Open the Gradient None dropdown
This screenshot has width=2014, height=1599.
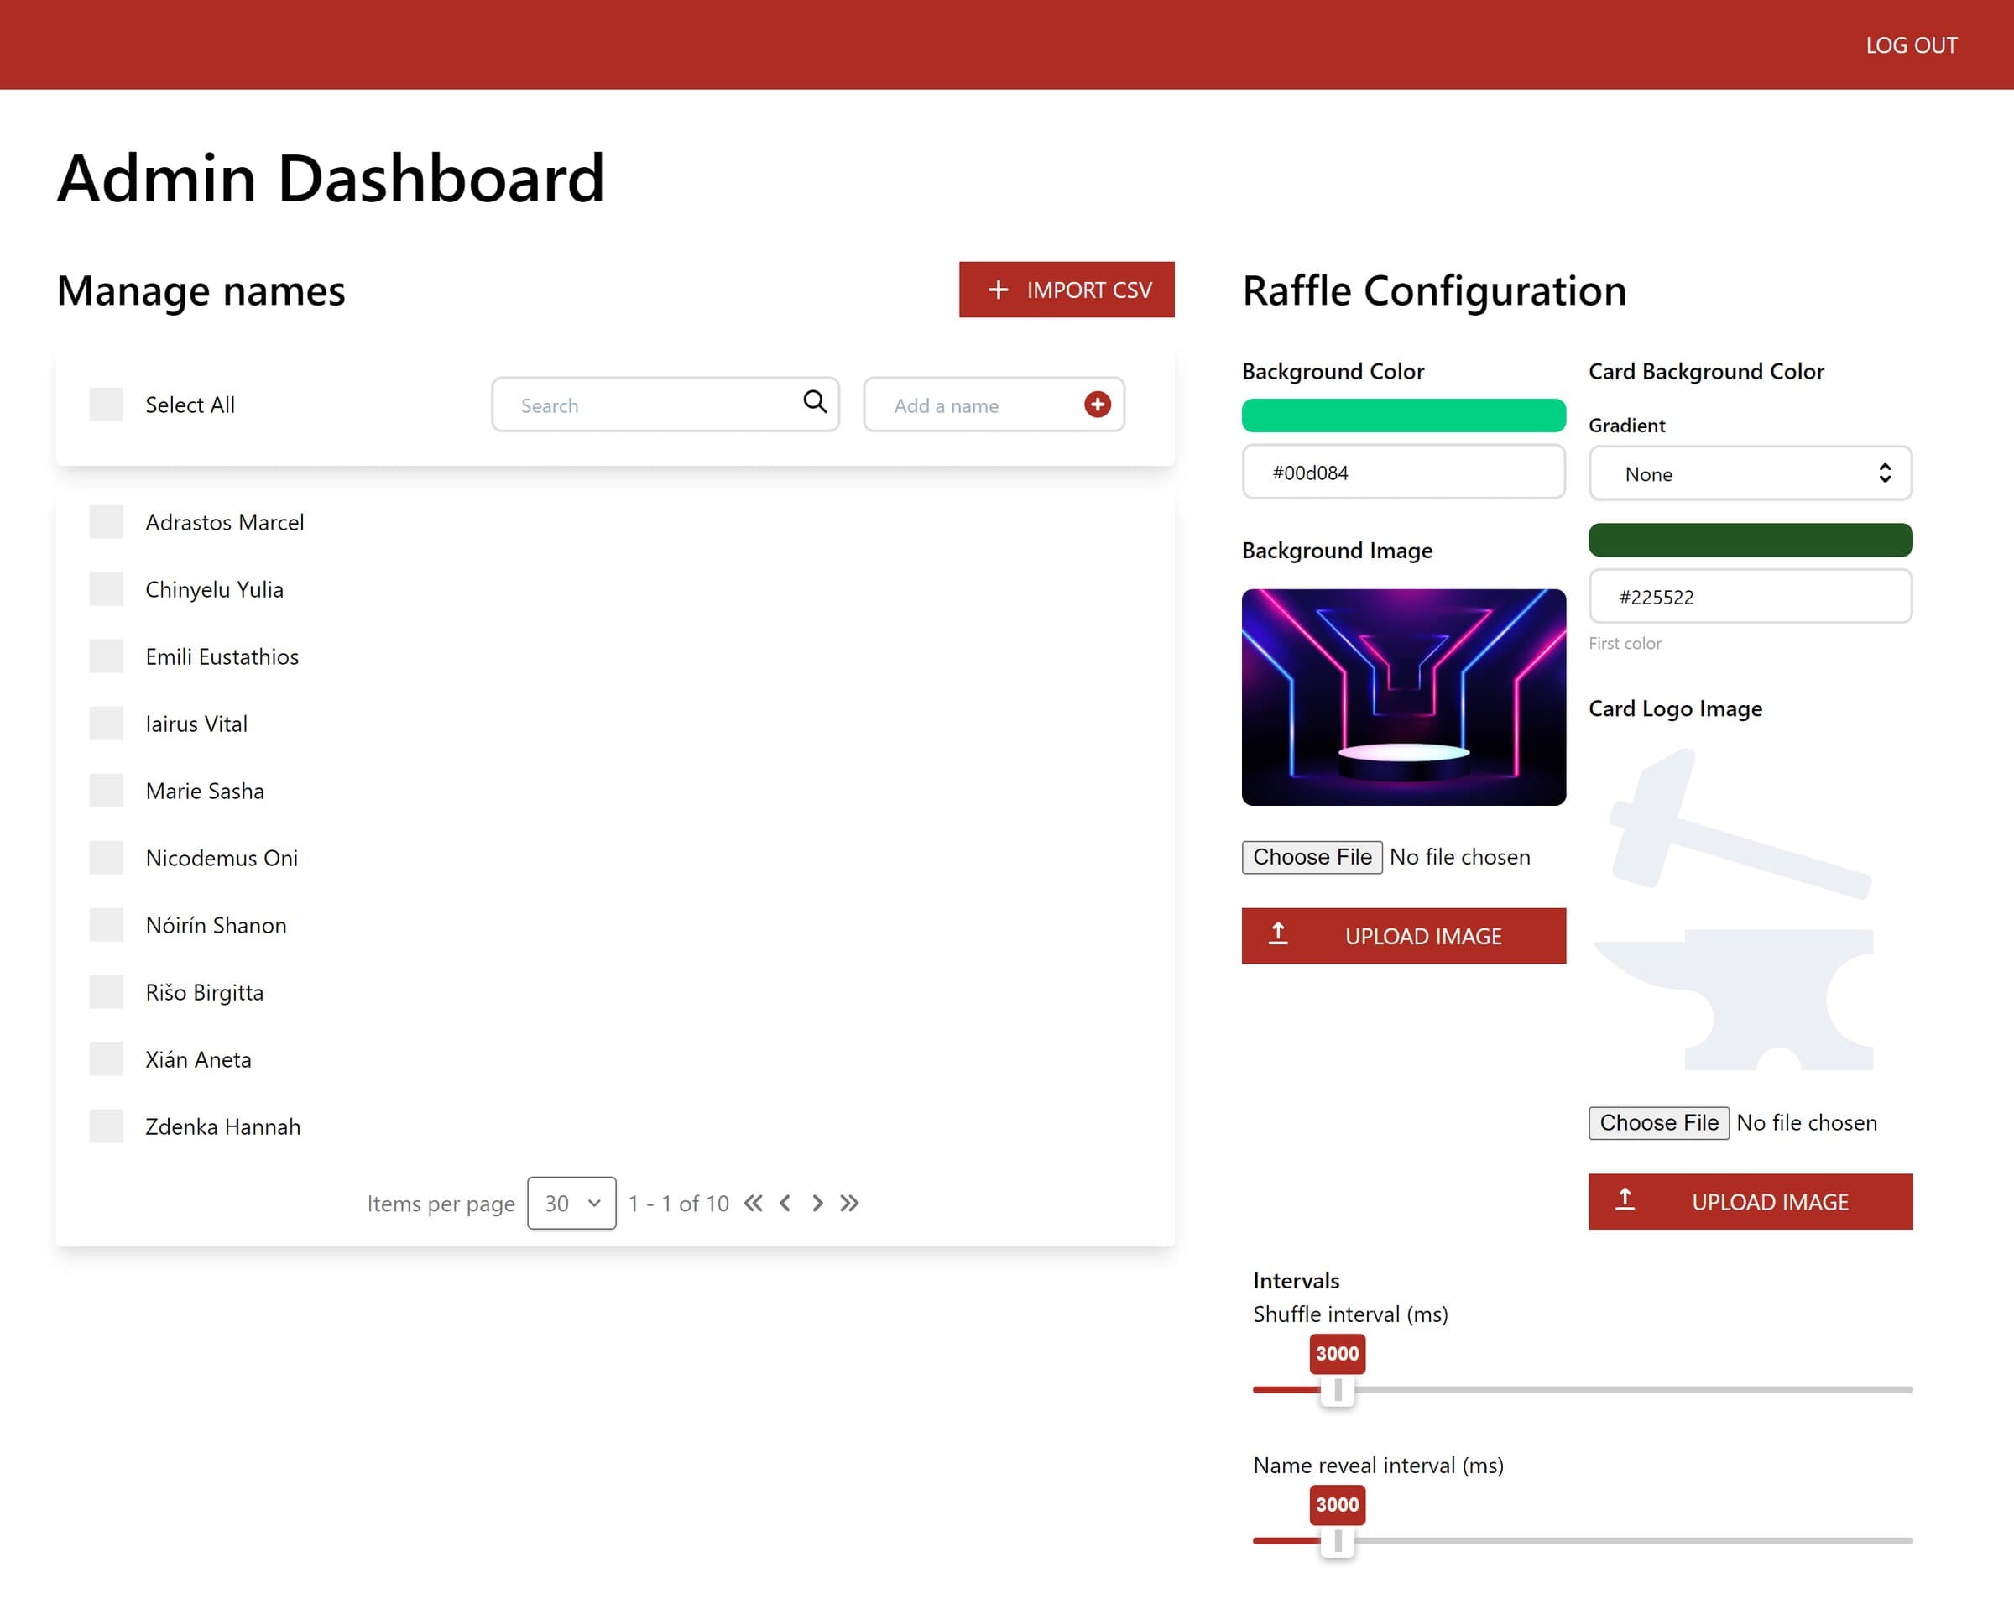(x=1750, y=473)
